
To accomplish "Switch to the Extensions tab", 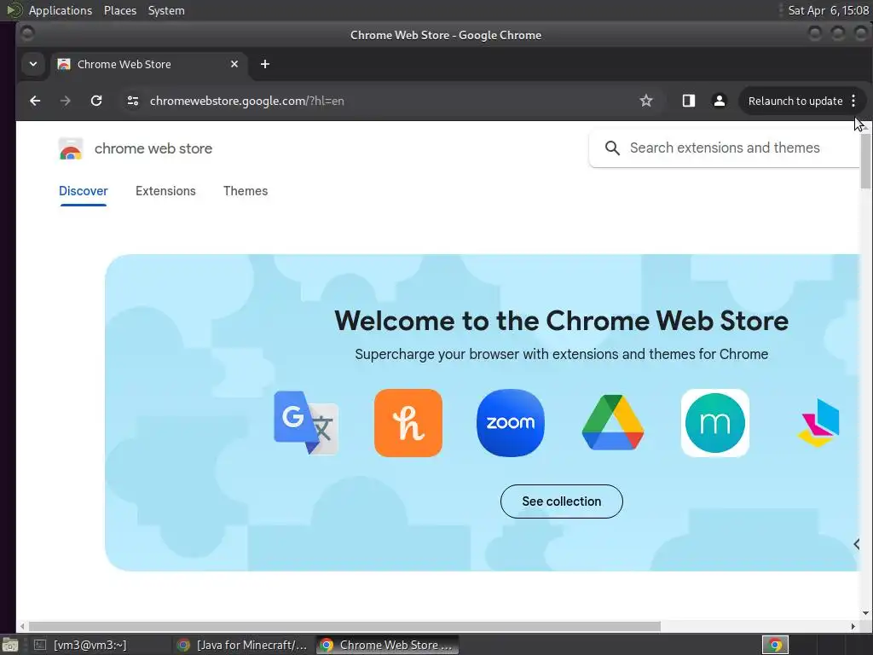I will click(x=165, y=191).
